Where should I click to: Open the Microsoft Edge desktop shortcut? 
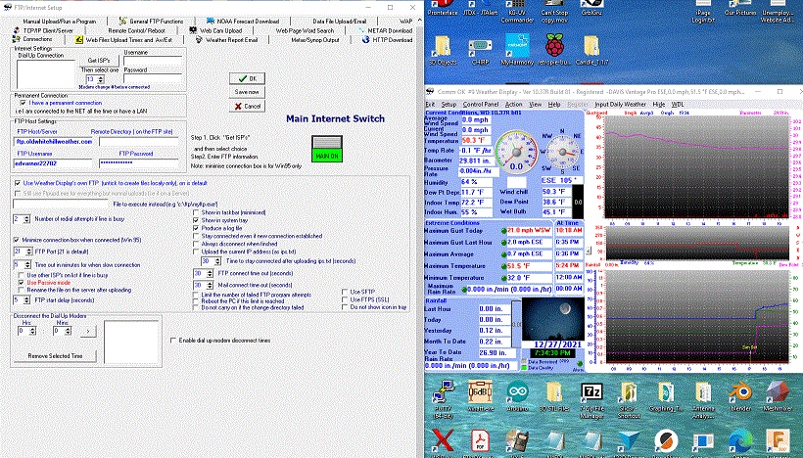point(740,441)
